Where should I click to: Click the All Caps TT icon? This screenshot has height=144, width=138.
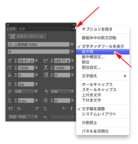[10, 109]
